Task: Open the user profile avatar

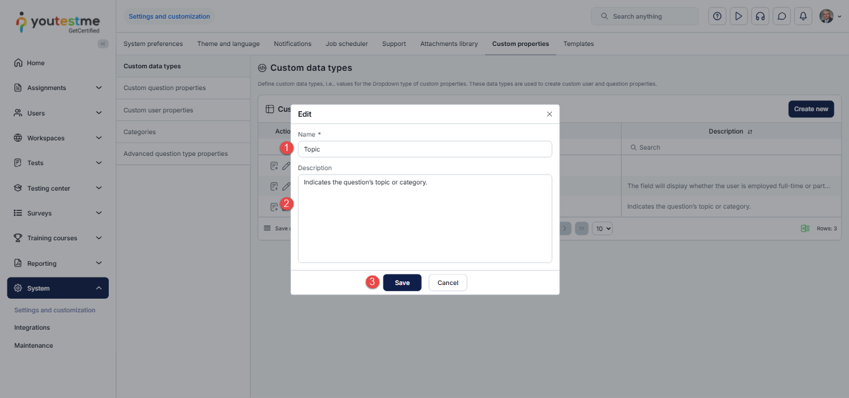Action: click(826, 16)
